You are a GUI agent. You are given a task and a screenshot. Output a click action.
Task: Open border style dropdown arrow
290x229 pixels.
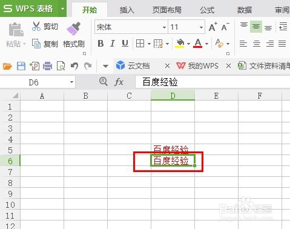(149, 44)
